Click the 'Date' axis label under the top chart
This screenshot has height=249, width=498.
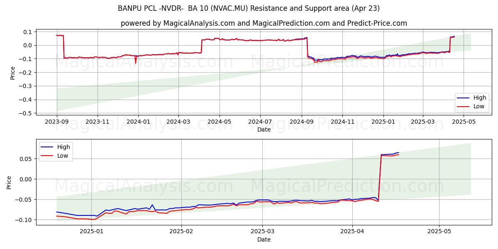coord(264,129)
